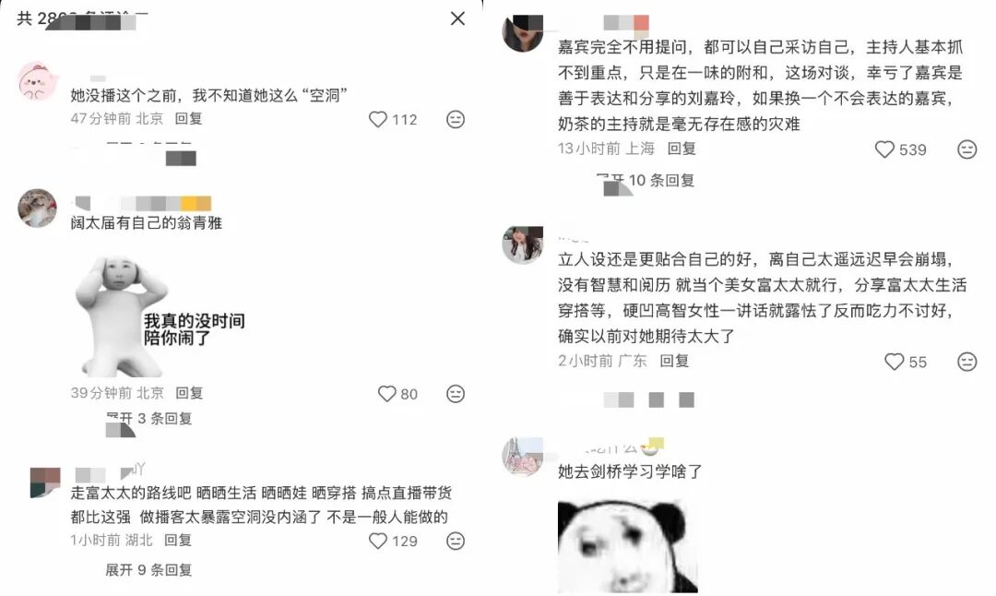Screen dimensions: 996x596
Task: Like the 翁青雅 comment with 80 likes
Action: (386, 394)
